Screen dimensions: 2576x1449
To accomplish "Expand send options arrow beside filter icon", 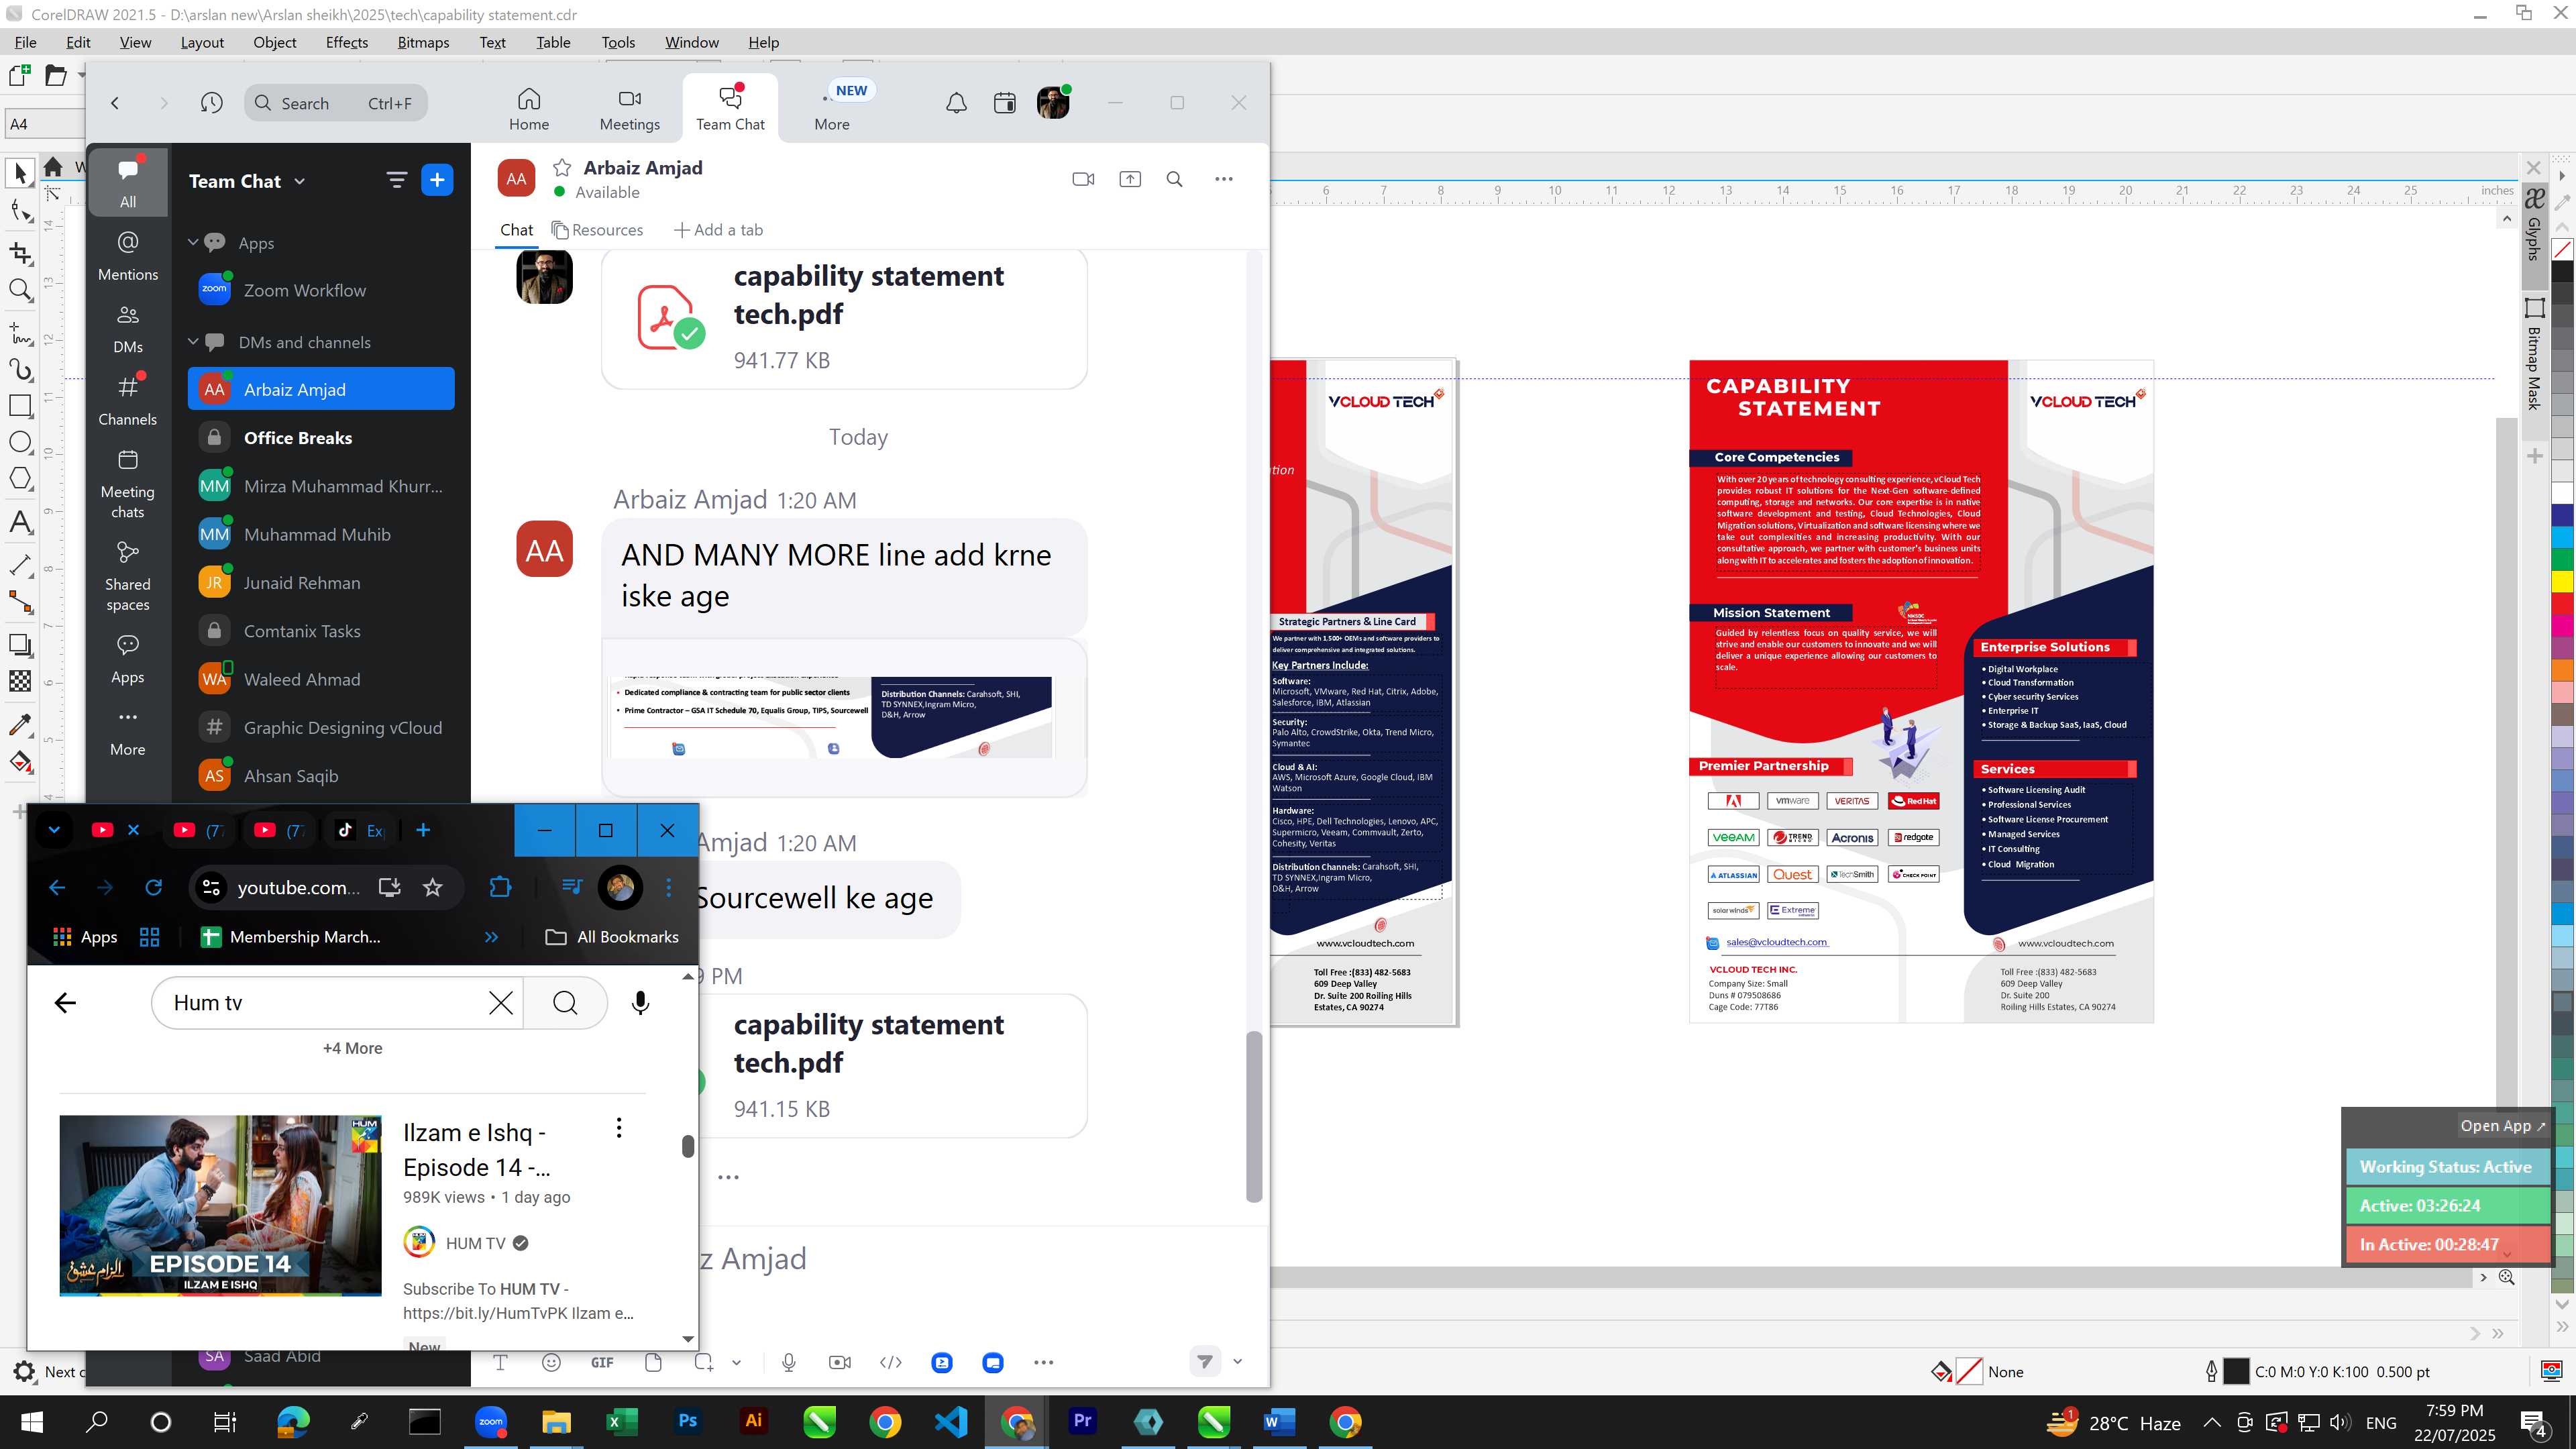I will pos(1237,1361).
